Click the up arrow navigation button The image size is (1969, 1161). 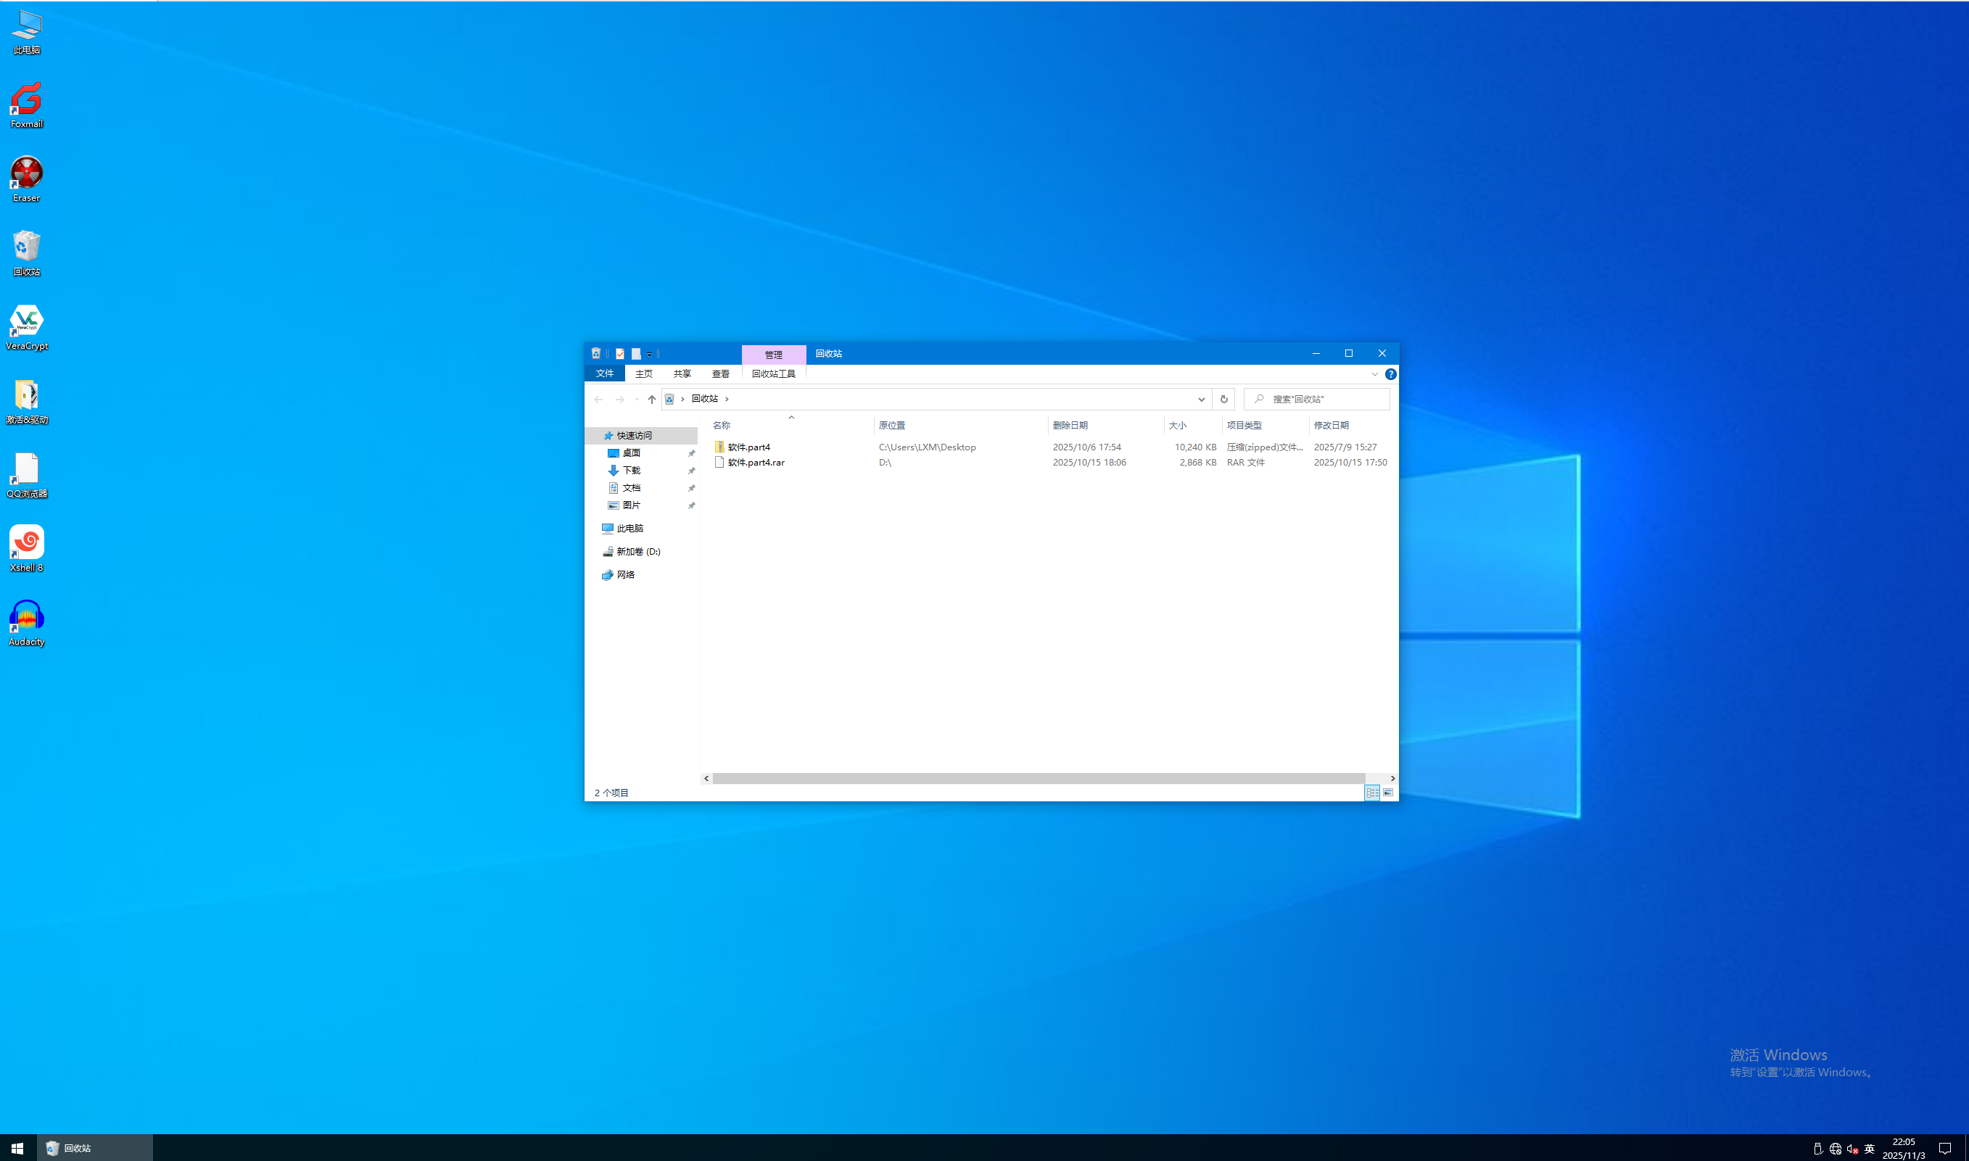click(x=652, y=399)
